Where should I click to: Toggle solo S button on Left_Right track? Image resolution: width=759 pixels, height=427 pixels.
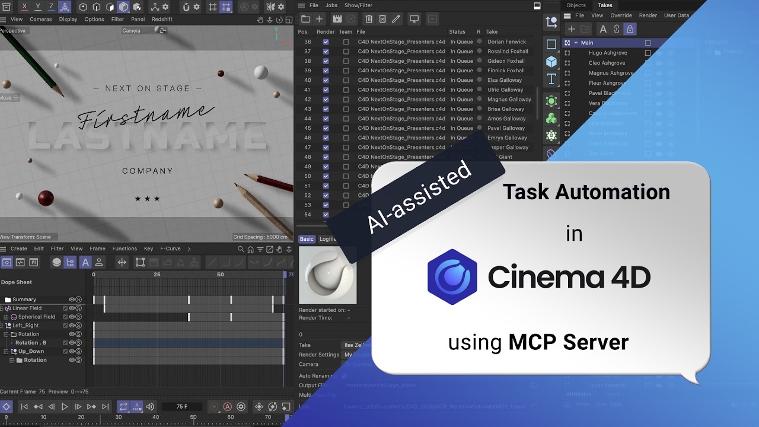[x=78, y=326]
